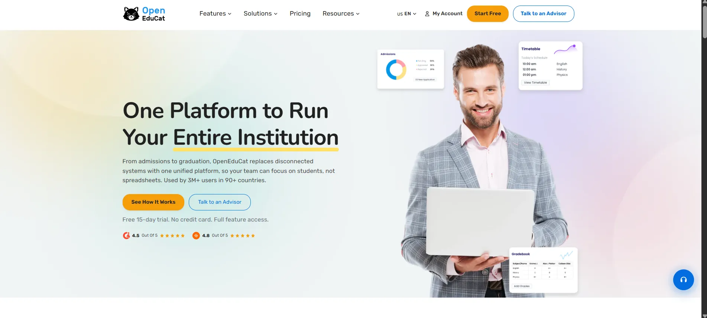Click Add Grades in Gradebook card
Viewport: 707px width, 318px height.
pyautogui.click(x=522, y=286)
